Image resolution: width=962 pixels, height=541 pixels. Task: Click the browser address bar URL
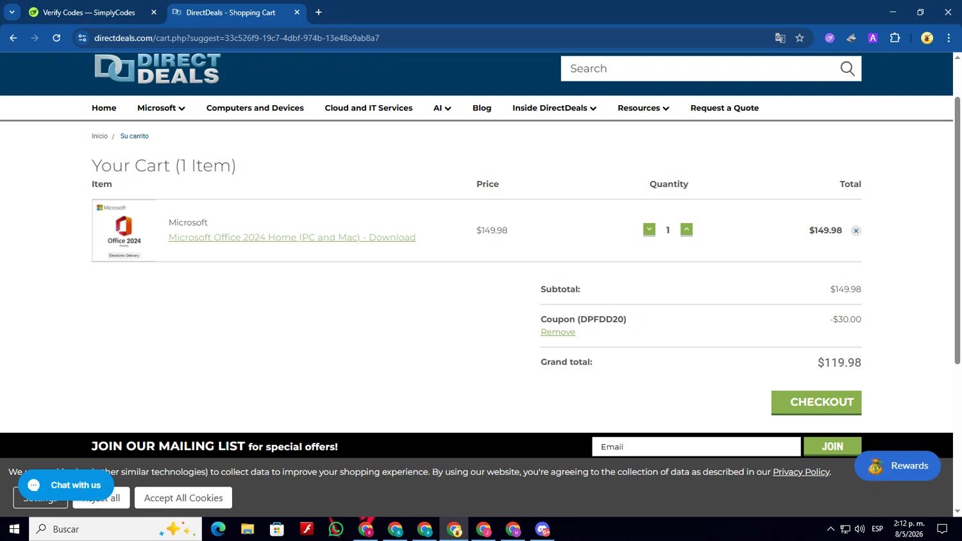(237, 38)
